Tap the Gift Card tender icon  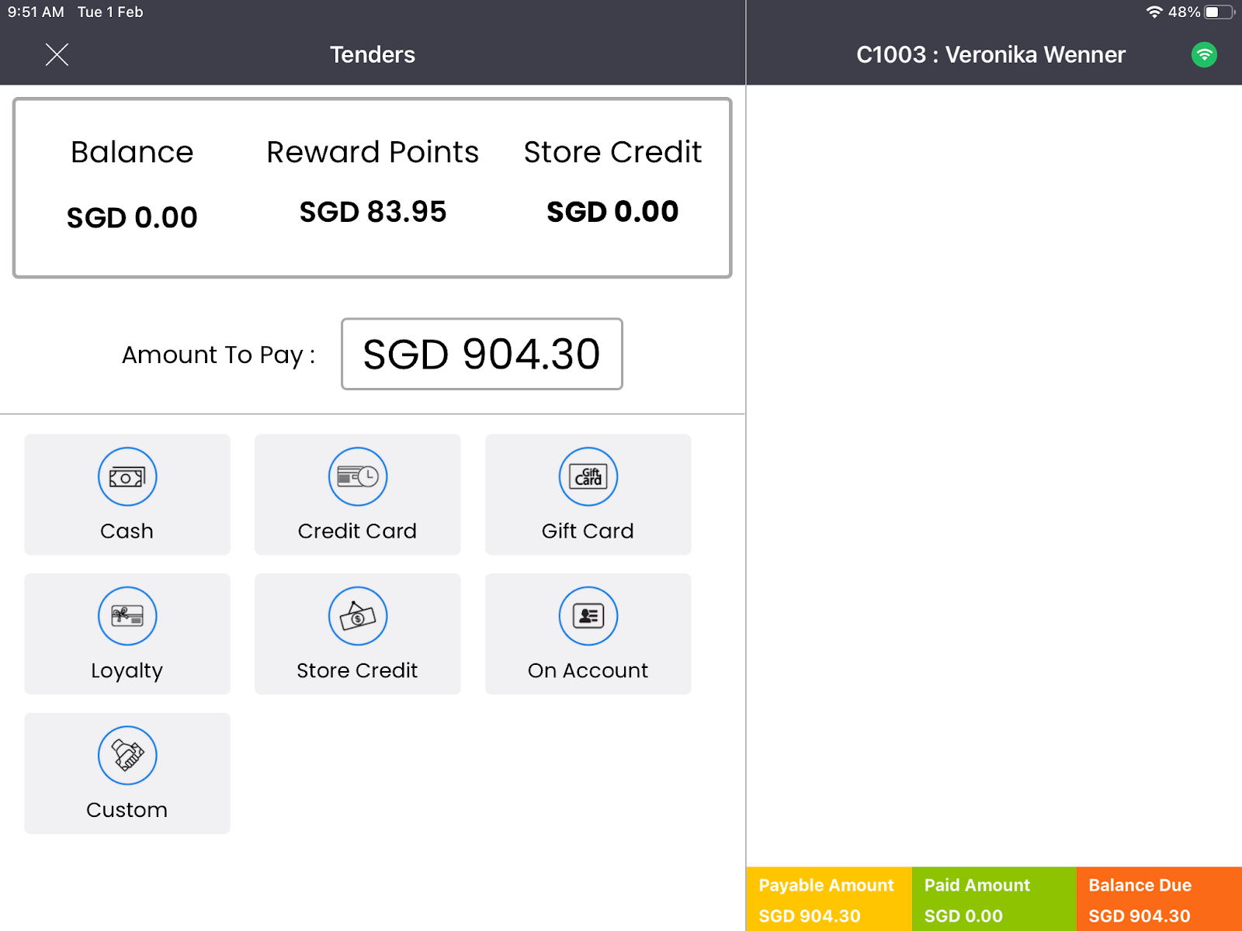[588, 477]
